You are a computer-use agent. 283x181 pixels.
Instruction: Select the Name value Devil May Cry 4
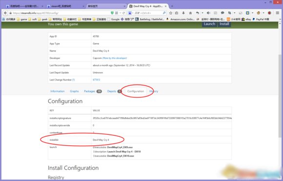[x=101, y=51]
